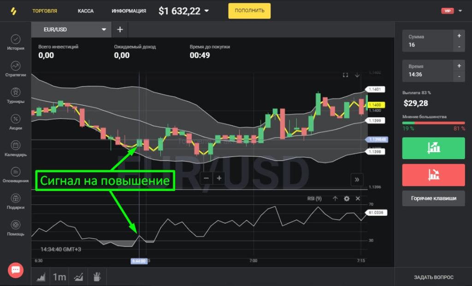Click the Горячие клавиши button
This screenshot has width=472, height=286.
coord(433,198)
